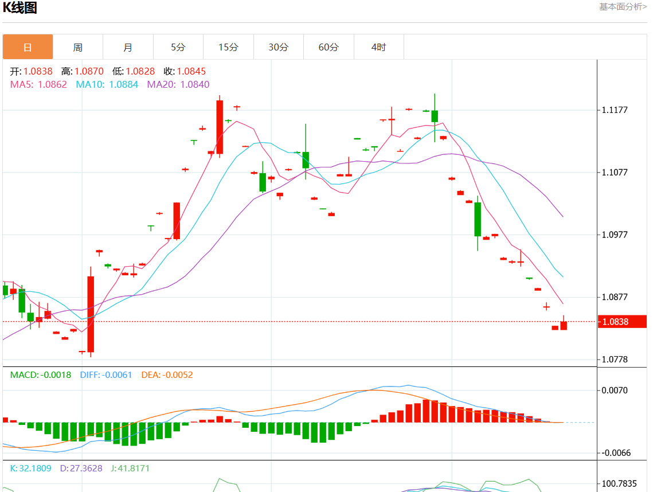
Task: Open the 基本面分析 link
Action: pos(623,7)
